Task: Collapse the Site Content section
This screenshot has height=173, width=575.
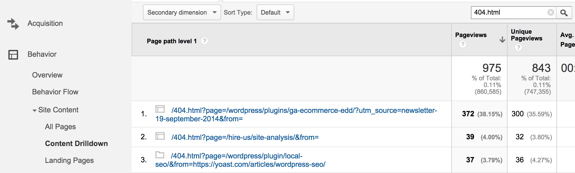Action: (34, 110)
